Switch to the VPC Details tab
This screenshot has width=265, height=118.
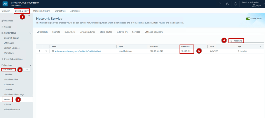click(42, 32)
